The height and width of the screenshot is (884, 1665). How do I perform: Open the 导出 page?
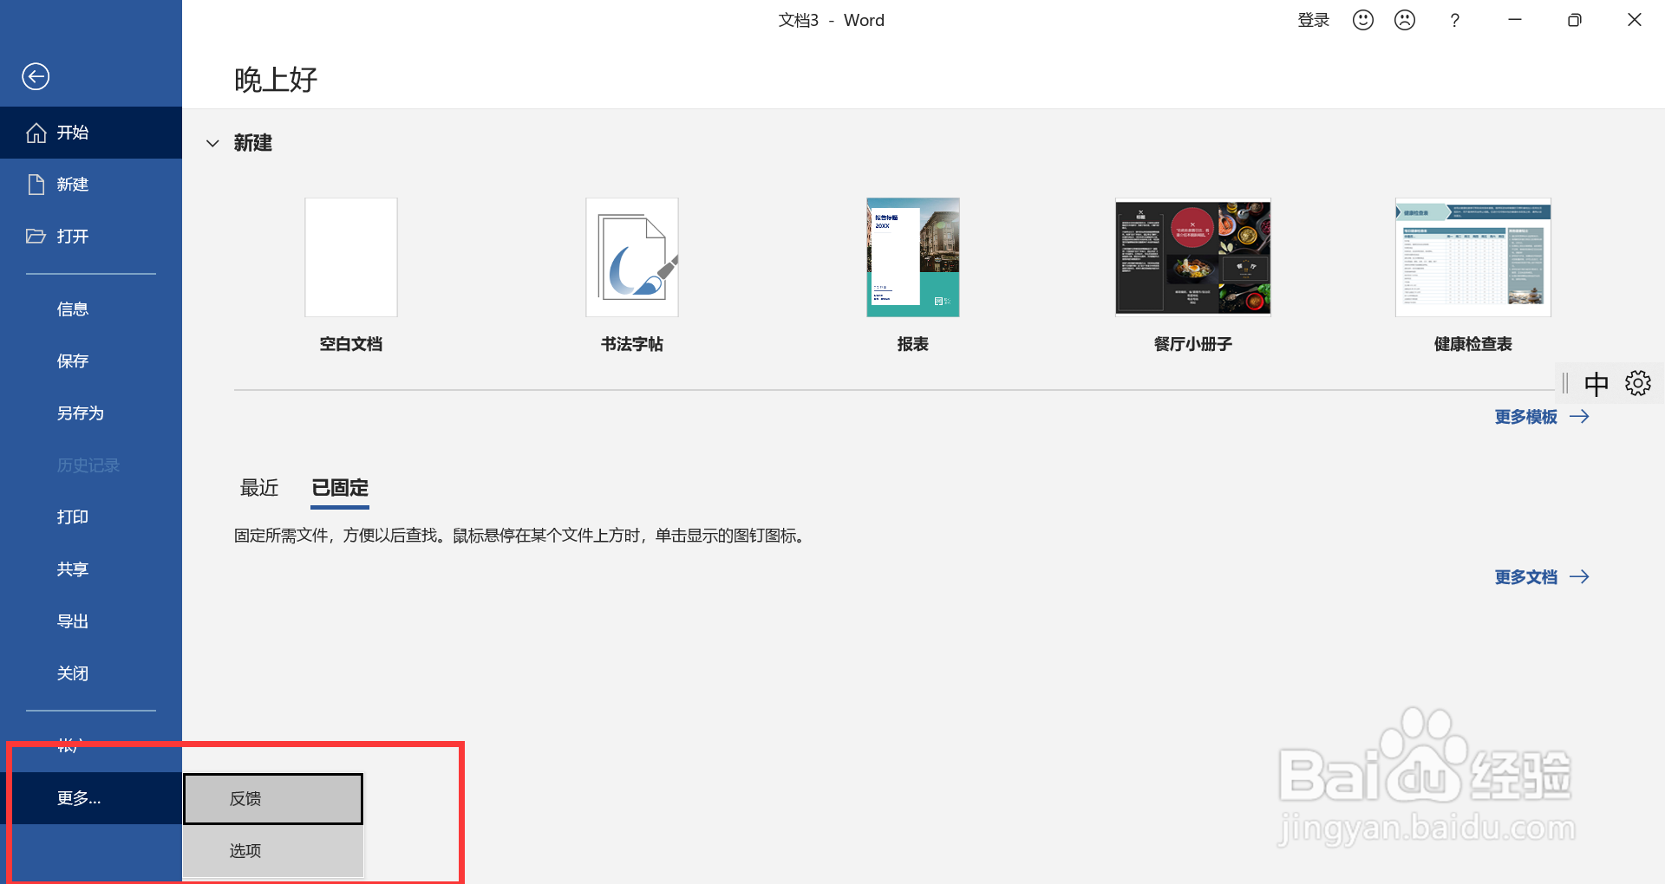click(x=91, y=621)
